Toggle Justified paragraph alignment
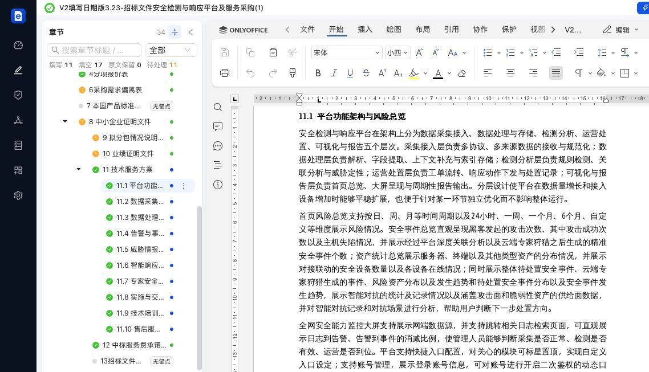 click(556, 73)
